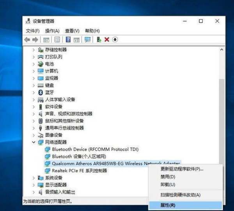Expand the 监视器 node
234x211 pixels.
34,78
